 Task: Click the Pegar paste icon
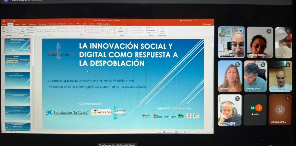(4, 29)
